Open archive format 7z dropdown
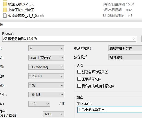 coord(46,48)
